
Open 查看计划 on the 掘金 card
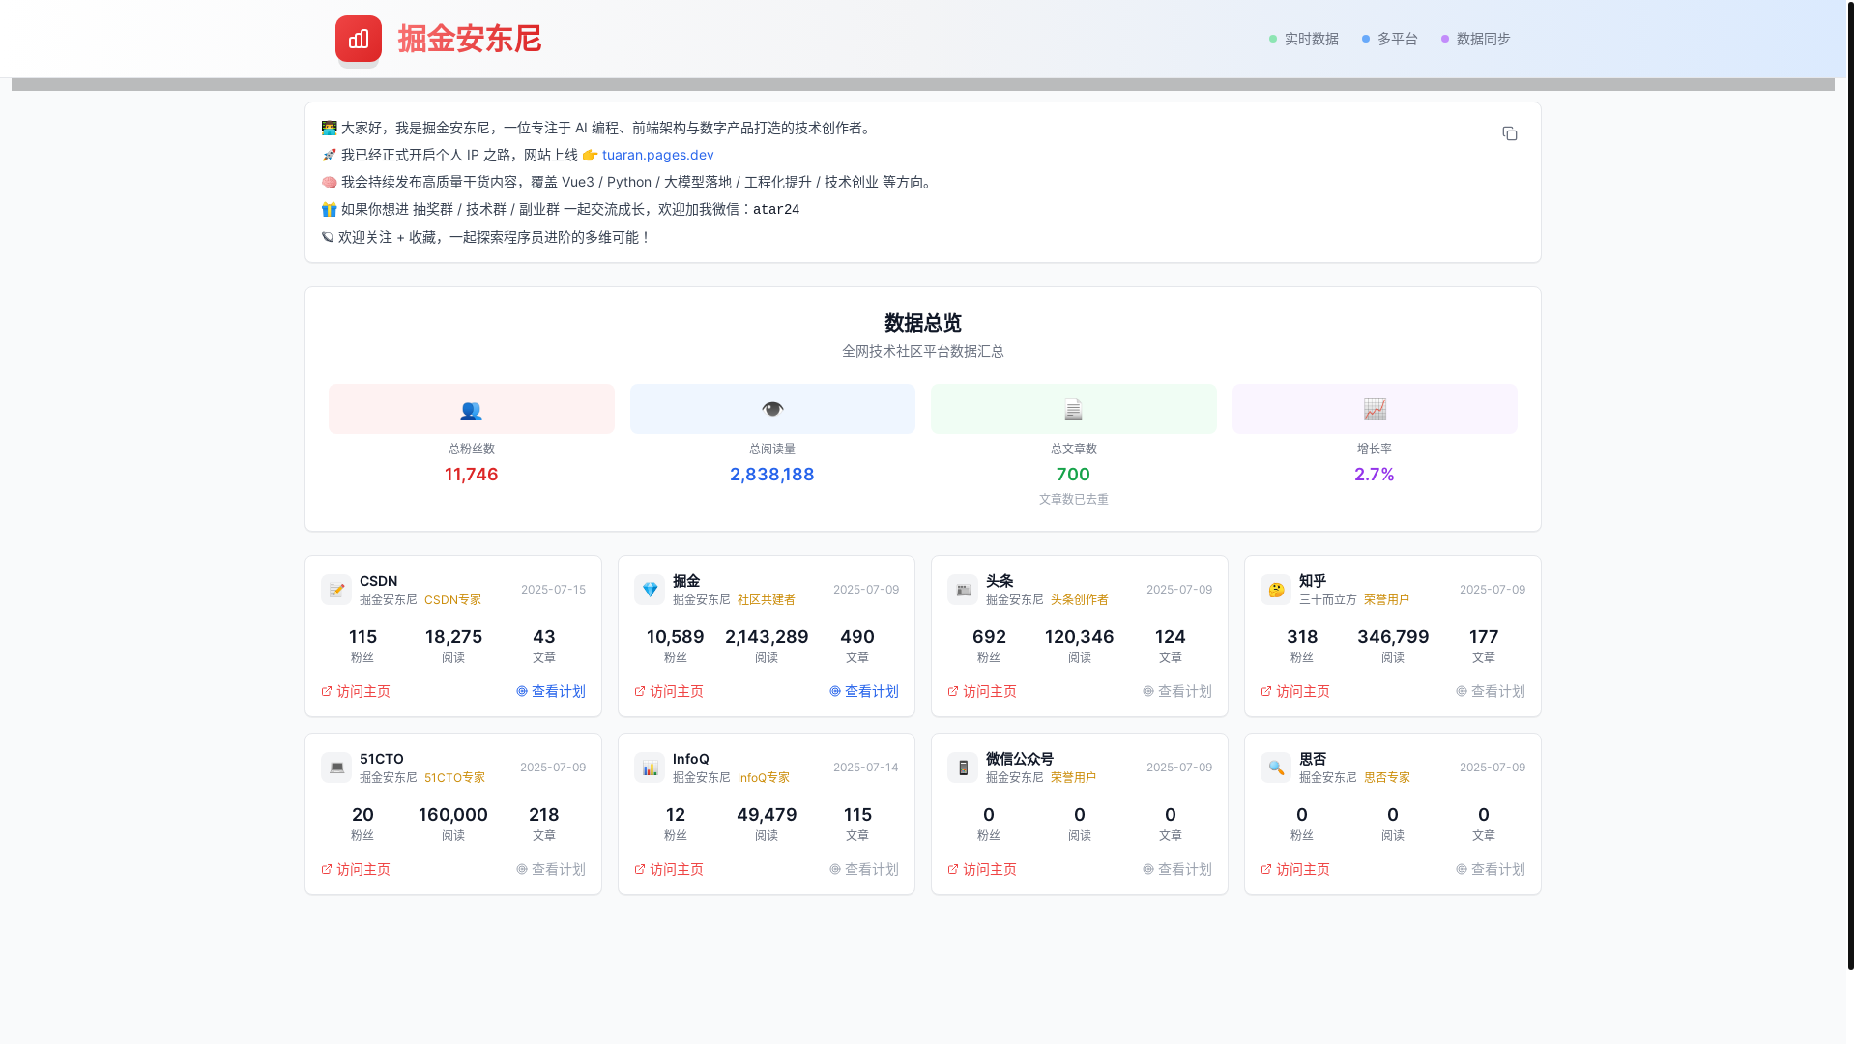point(864,691)
